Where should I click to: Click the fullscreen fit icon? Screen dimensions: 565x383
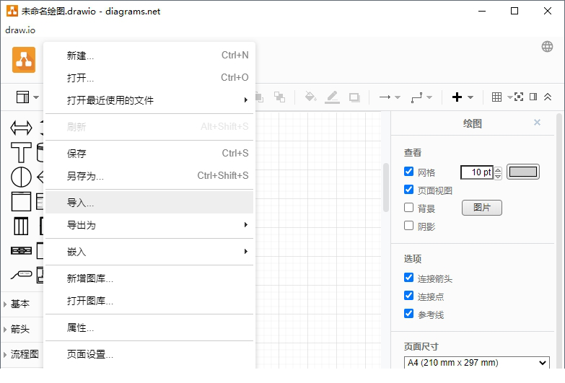[x=519, y=97]
